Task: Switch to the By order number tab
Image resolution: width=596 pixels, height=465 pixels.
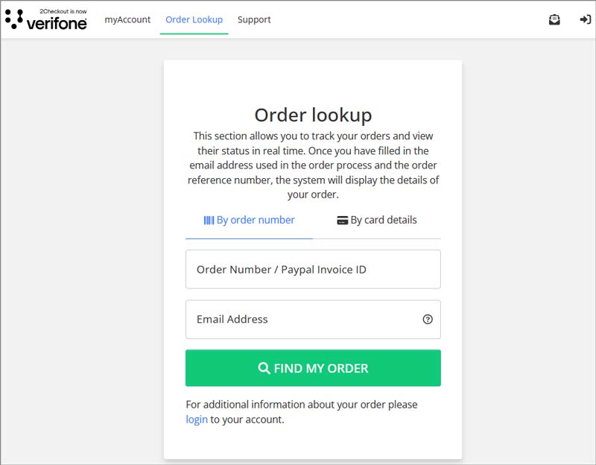Action: tap(249, 220)
